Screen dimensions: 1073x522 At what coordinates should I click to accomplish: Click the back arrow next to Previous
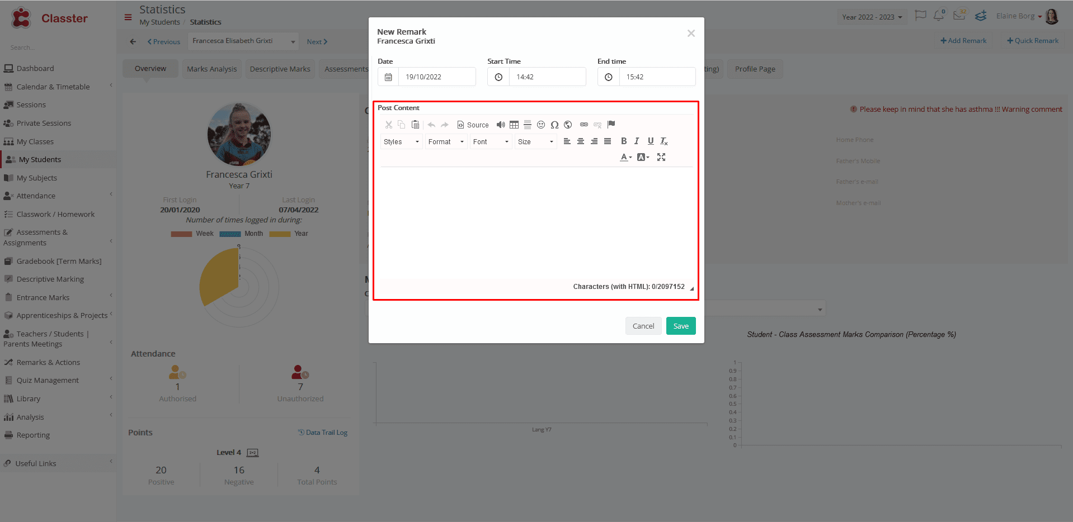click(x=133, y=42)
